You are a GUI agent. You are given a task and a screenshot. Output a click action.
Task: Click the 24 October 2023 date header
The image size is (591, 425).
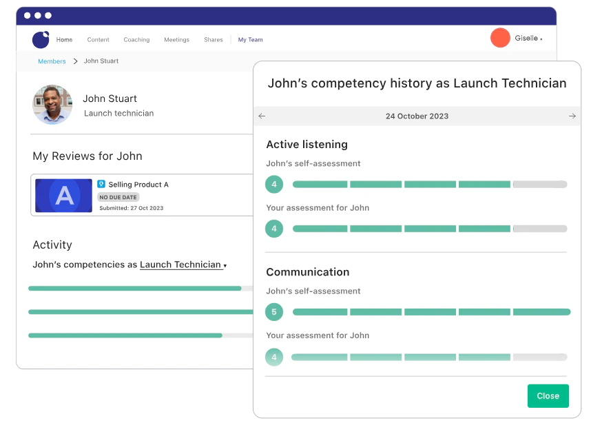coord(417,116)
